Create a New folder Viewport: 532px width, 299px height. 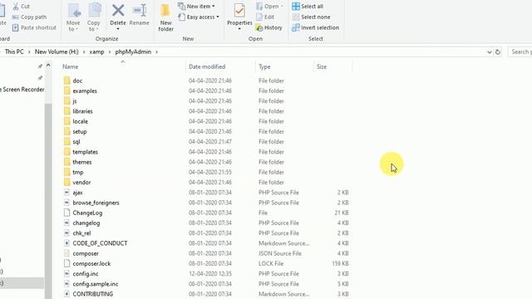pos(165,17)
